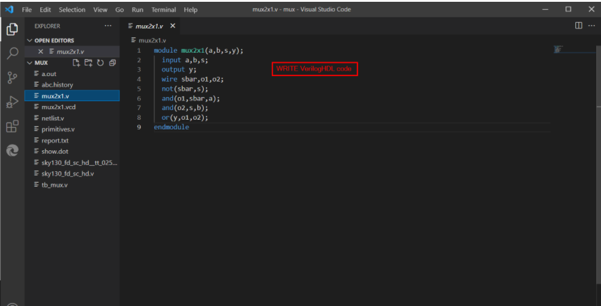Open a.out file in explorer
This screenshot has height=306, width=601.
(72, 74)
